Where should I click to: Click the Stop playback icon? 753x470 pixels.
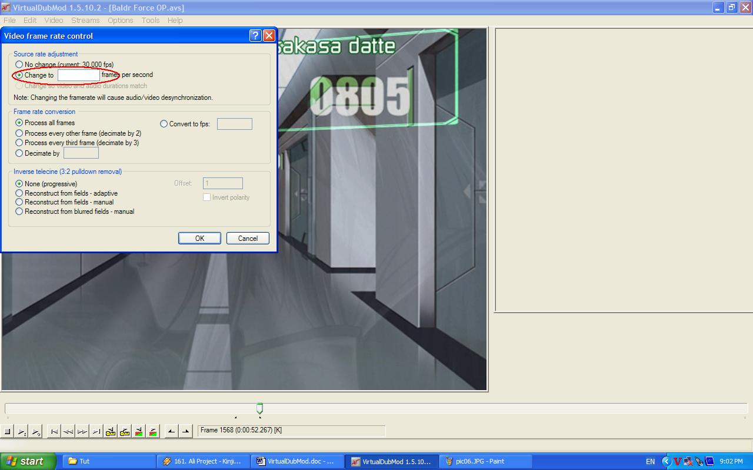(x=8, y=432)
